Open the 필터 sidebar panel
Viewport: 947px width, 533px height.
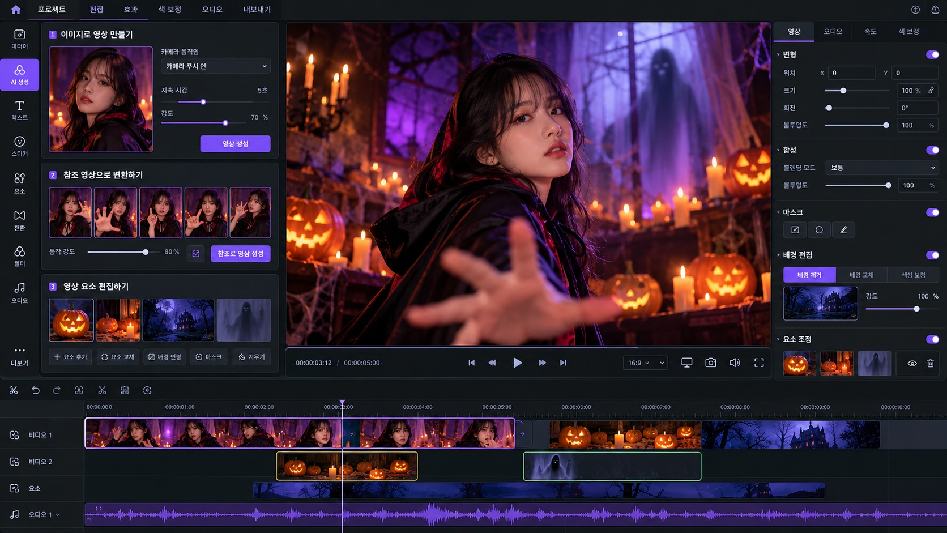(20, 256)
